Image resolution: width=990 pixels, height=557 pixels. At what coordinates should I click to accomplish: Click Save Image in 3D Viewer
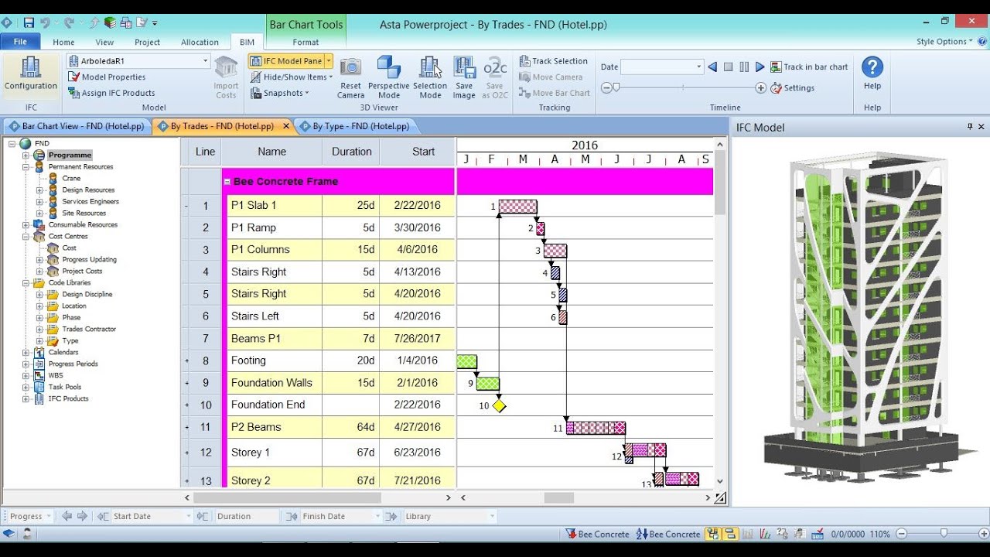click(x=464, y=77)
